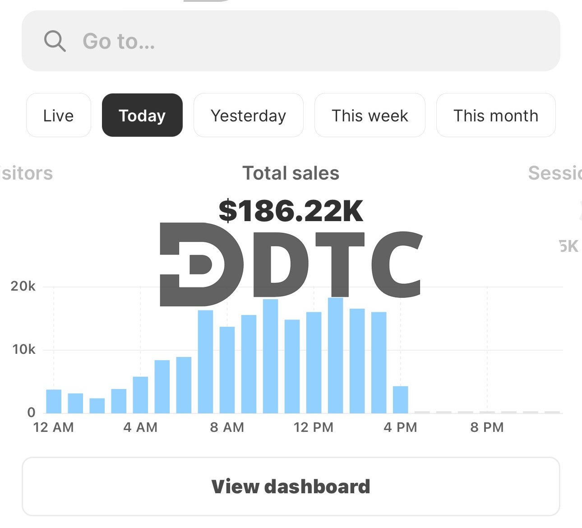Image resolution: width=582 pixels, height=528 pixels.
Task: Open the This month range
Action: [x=495, y=116]
